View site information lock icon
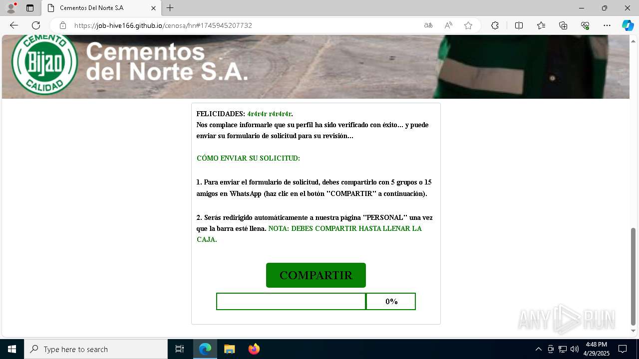Screen dimensions: 639x359 [x=62, y=25]
